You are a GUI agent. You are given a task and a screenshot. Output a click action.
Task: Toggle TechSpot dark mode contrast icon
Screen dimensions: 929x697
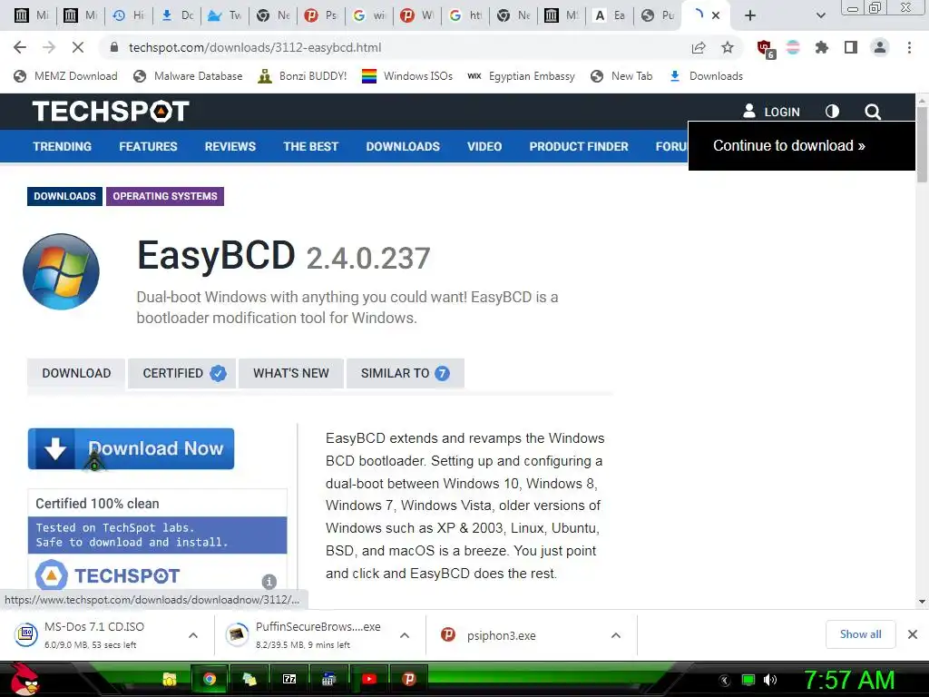[x=833, y=112]
